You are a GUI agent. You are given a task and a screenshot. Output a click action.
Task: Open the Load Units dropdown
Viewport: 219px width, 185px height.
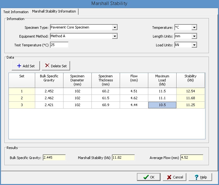click(194, 45)
